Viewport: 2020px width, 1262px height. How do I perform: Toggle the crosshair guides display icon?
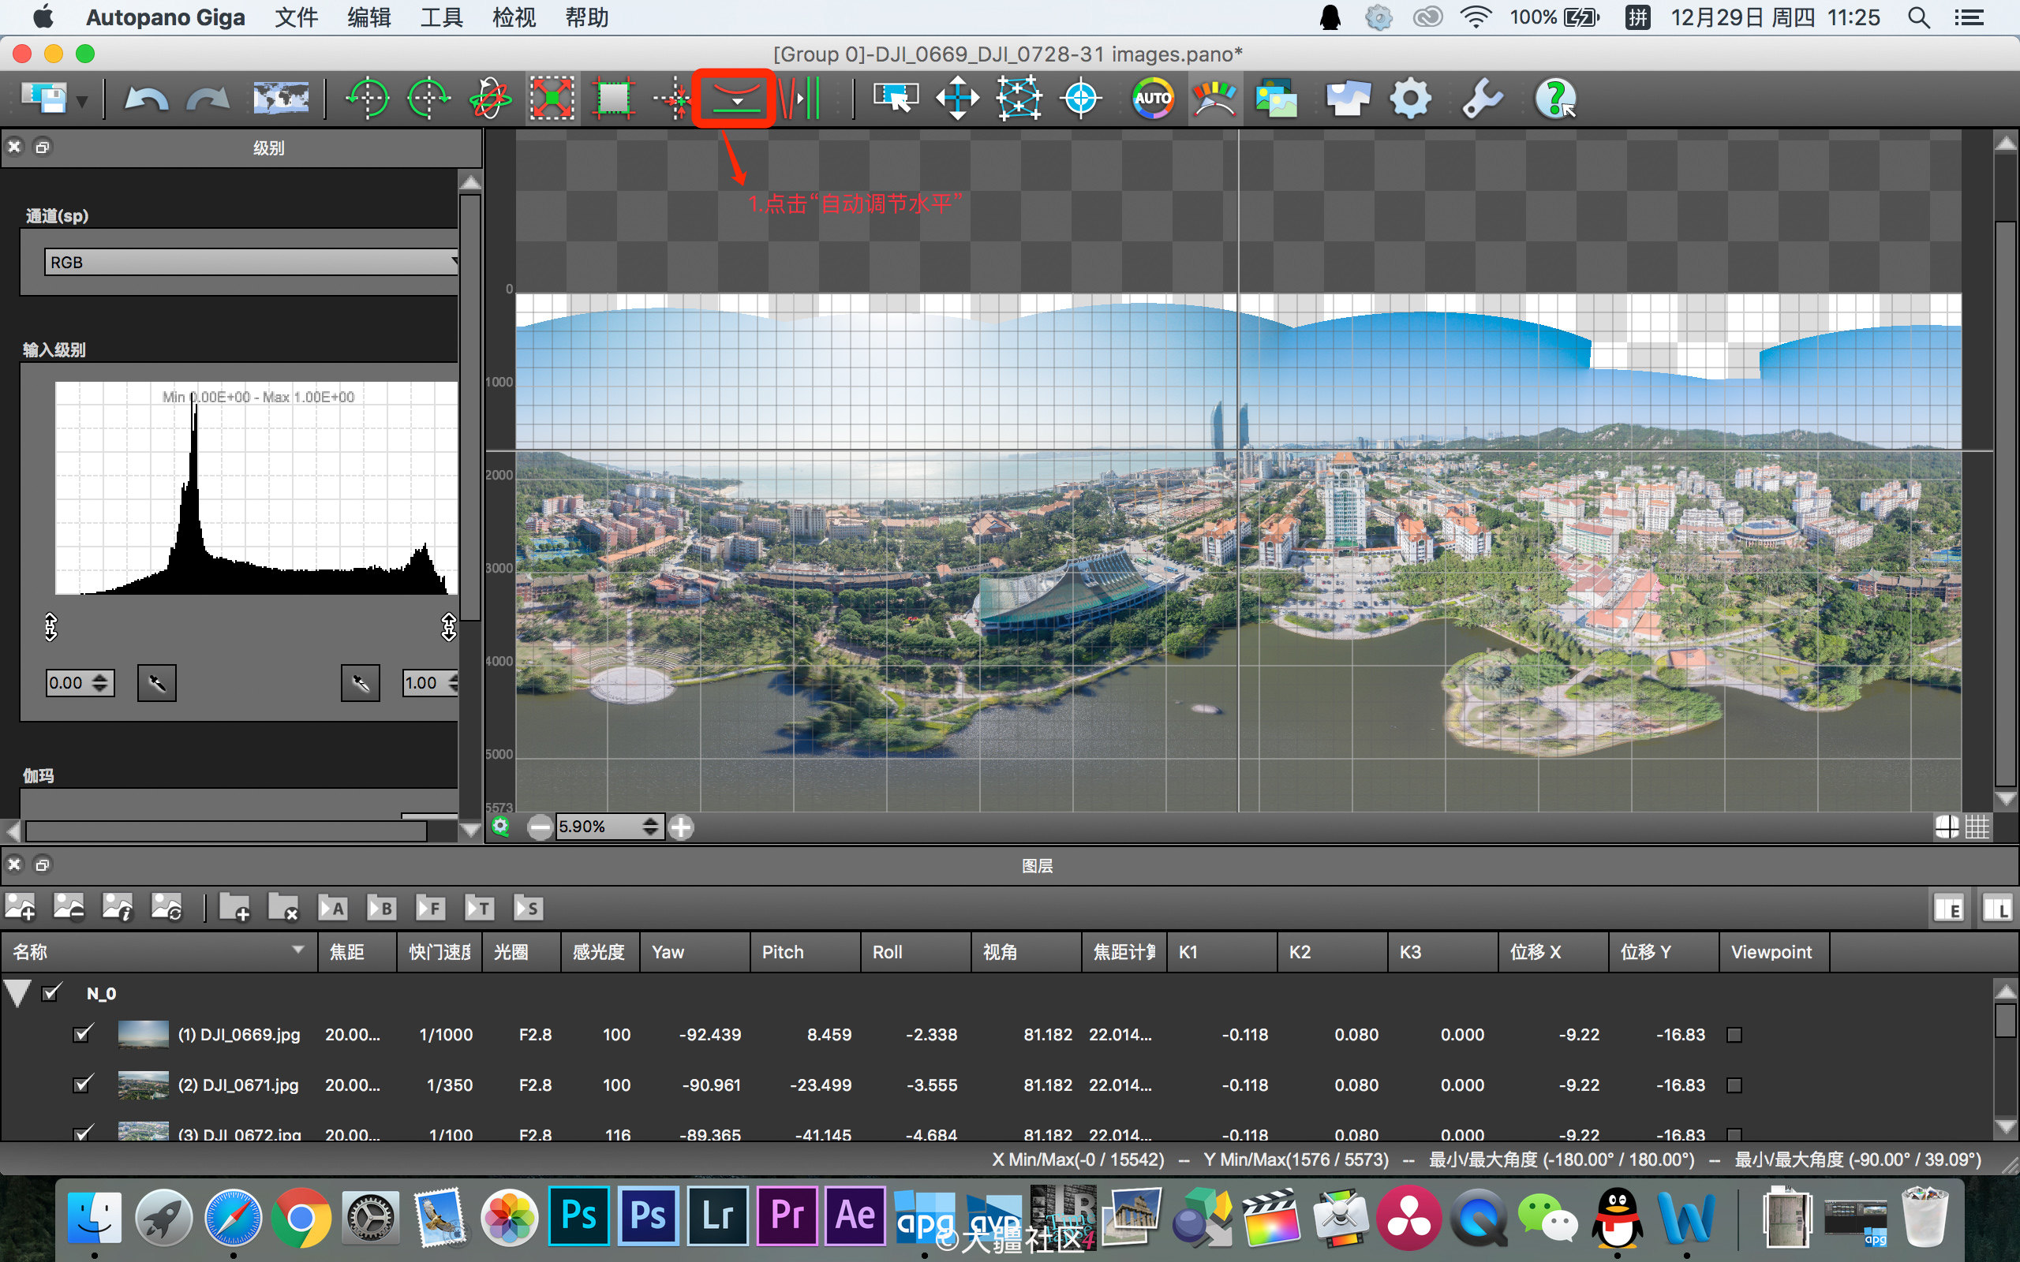[x=1947, y=827]
